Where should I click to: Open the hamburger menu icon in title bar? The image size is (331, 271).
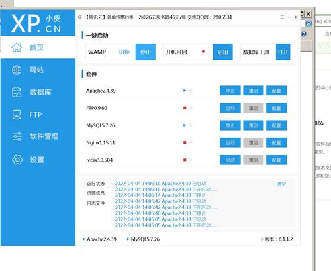coord(282,17)
